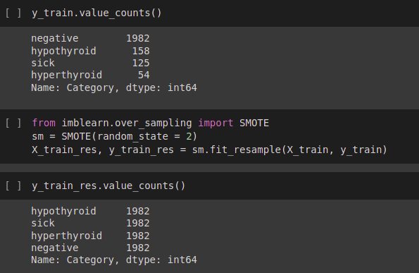Click first output's 'Name: Category, dtype: int64' line
The image size is (419, 273).
pos(114,87)
